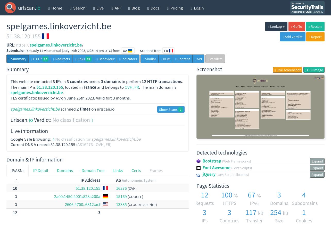Click the red Go To button
331x226 pixels.
[x=297, y=26]
